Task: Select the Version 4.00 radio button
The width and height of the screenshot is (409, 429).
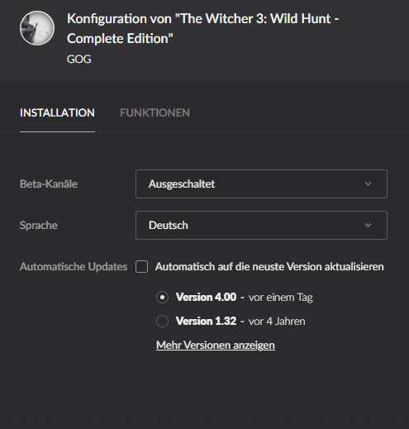Action: (162, 298)
